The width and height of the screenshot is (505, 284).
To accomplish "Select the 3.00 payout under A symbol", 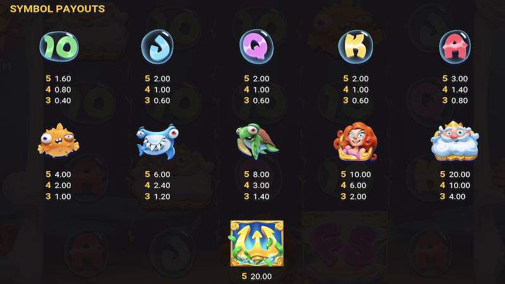I will click(x=460, y=78).
